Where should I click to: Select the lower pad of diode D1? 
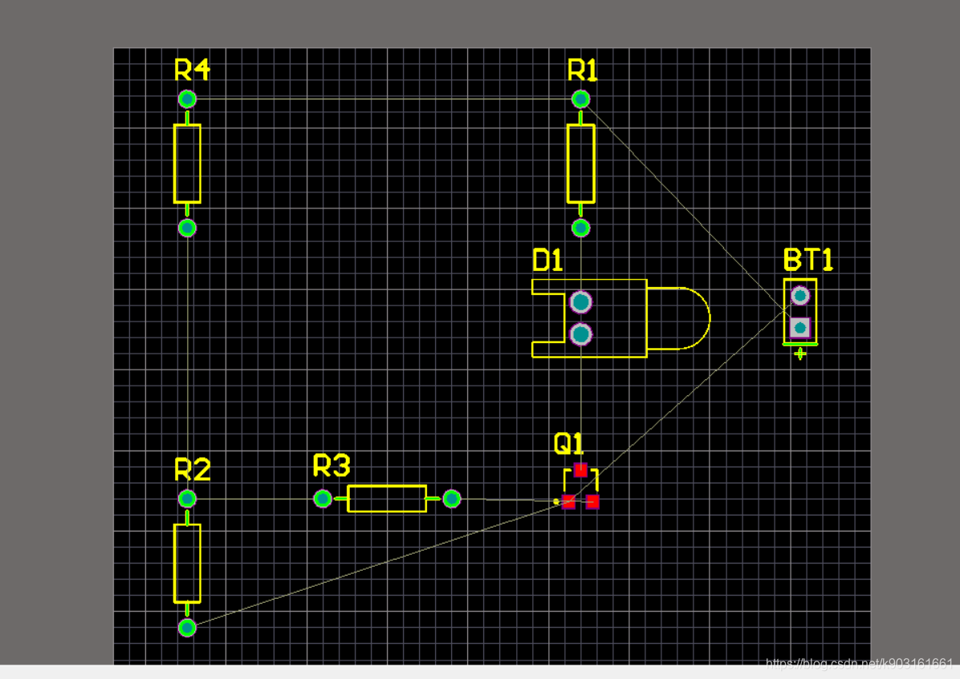[x=580, y=333]
